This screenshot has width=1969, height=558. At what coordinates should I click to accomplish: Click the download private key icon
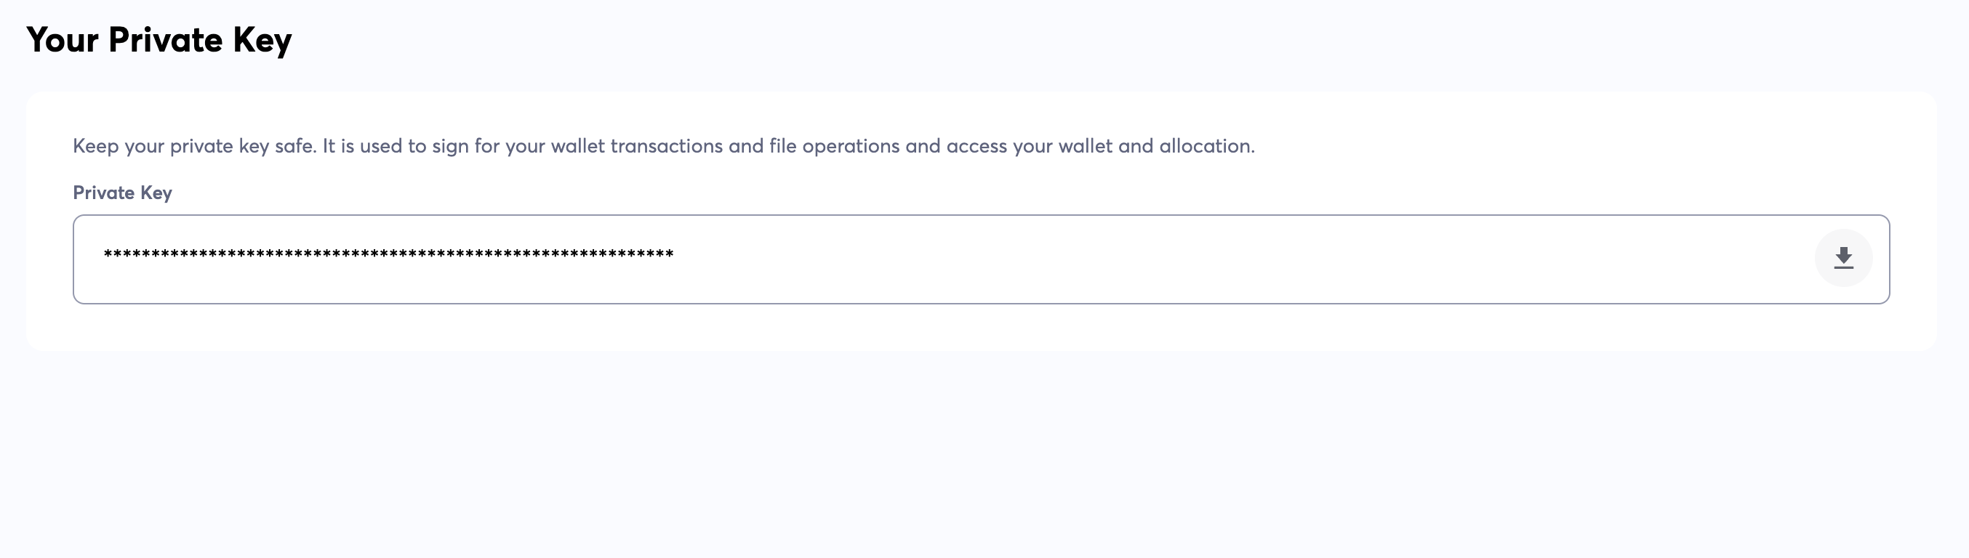point(1843,258)
